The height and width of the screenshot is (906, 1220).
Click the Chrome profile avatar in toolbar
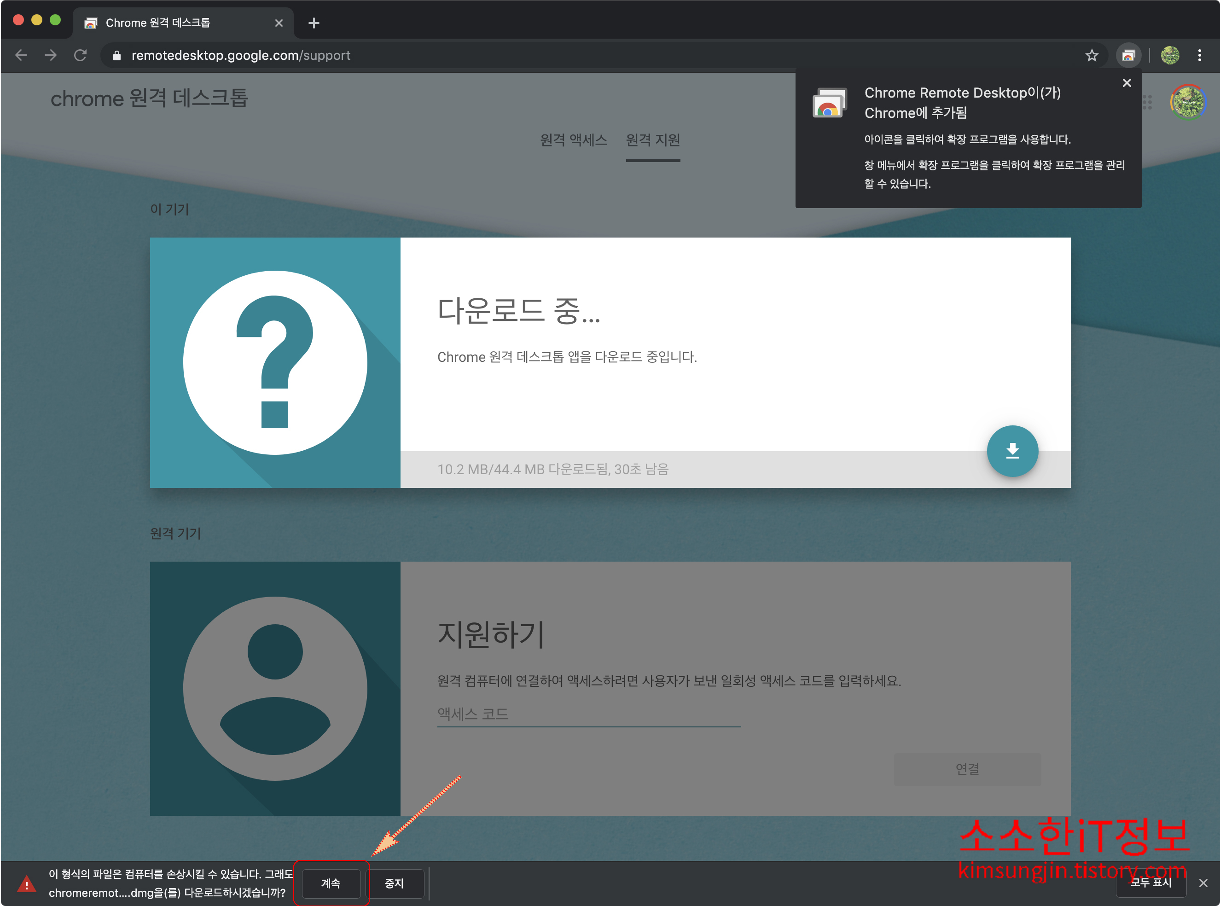pyautogui.click(x=1169, y=55)
